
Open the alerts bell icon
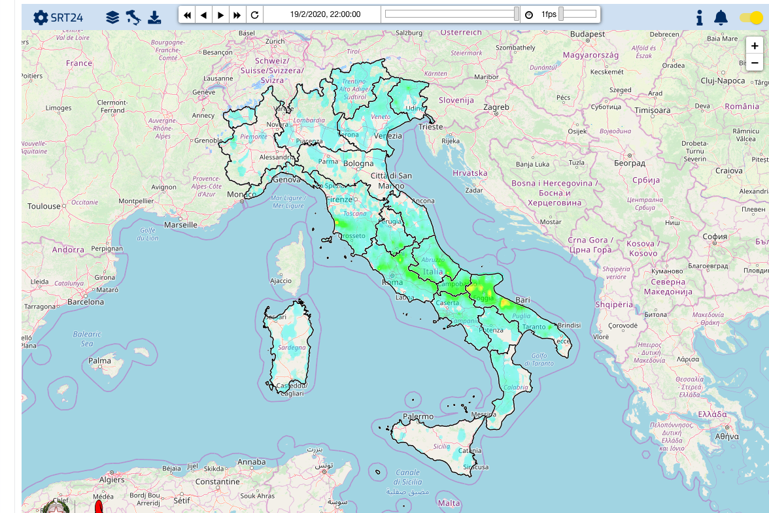pos(721,18)
